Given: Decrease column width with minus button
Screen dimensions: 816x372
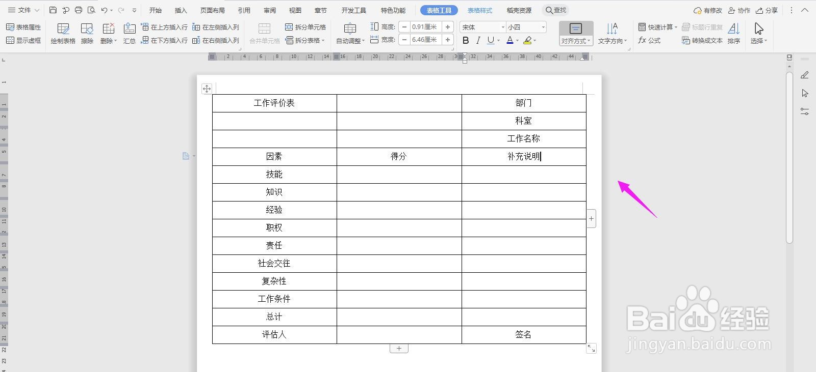Looking at the screenshot, I should click(404, 40).
